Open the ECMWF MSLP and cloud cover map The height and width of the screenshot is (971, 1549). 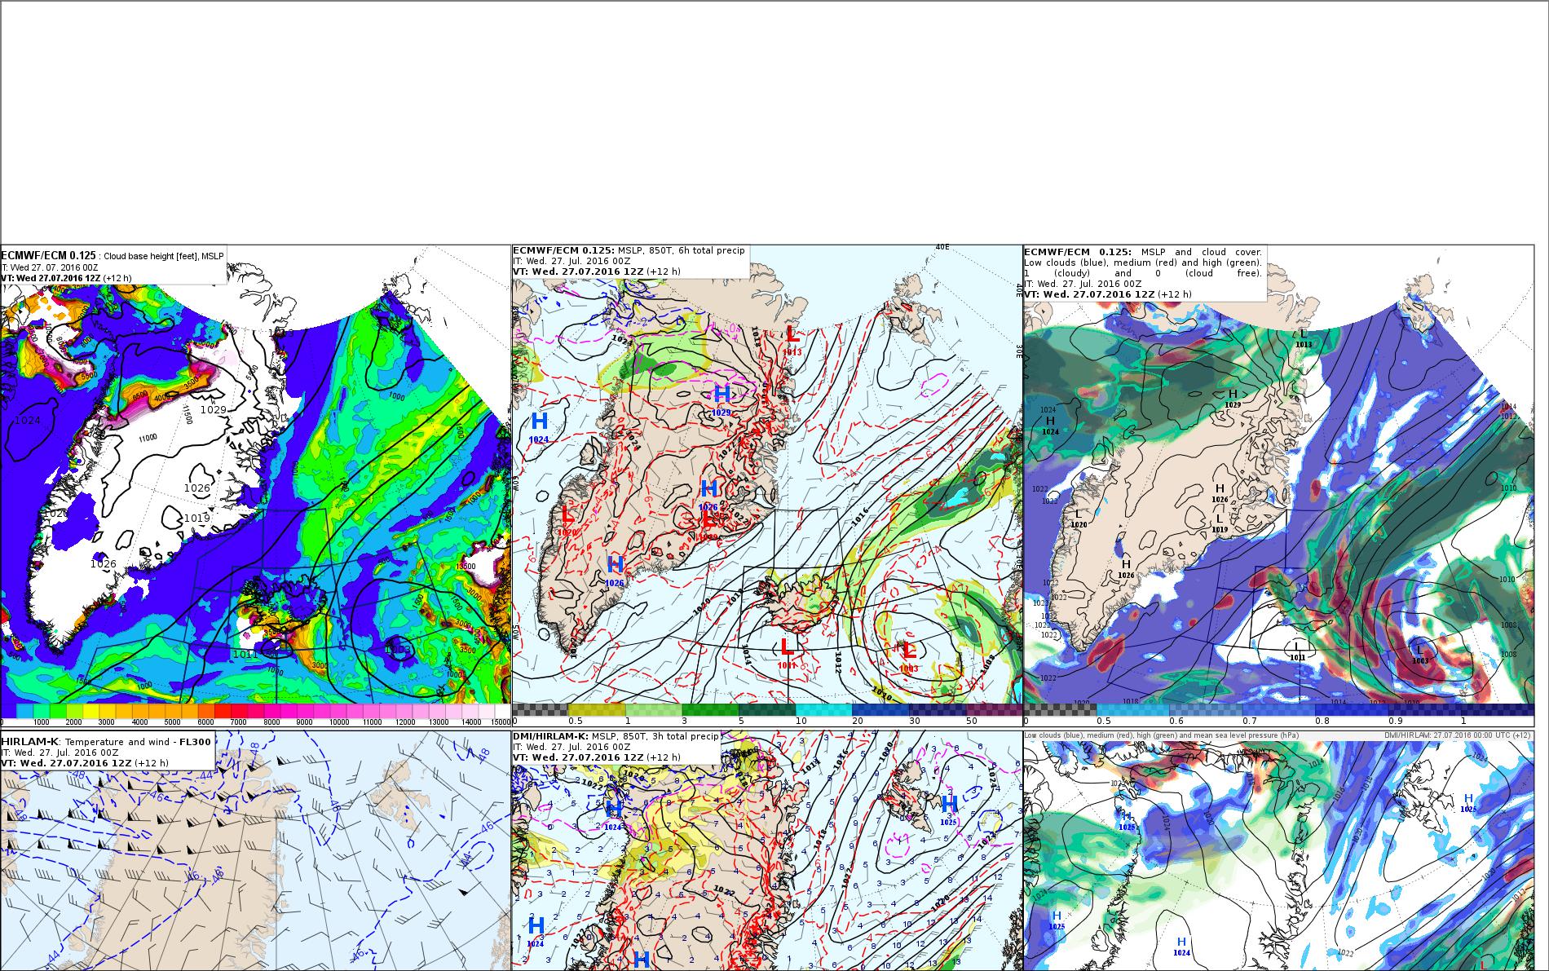point(1278,486)
